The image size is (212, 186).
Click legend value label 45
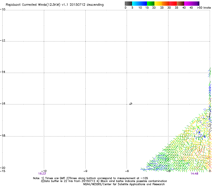[x=191, y=8]
